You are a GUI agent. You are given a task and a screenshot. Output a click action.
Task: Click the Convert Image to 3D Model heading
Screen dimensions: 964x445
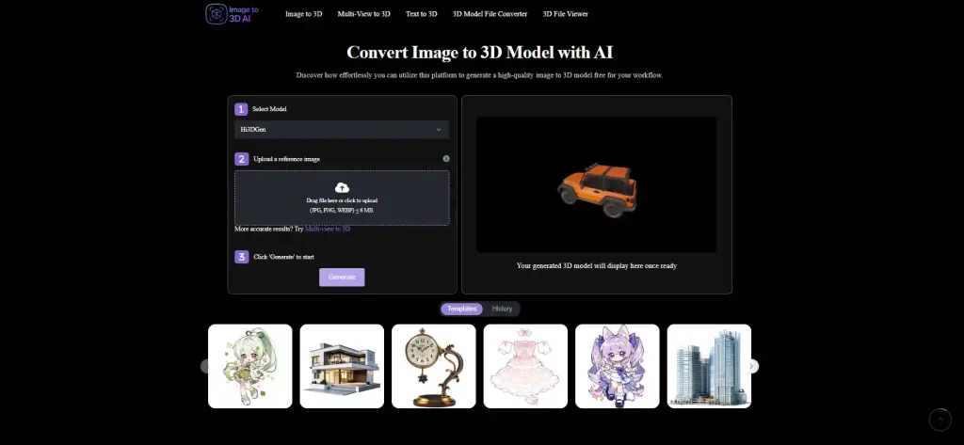tap(479, 53)
